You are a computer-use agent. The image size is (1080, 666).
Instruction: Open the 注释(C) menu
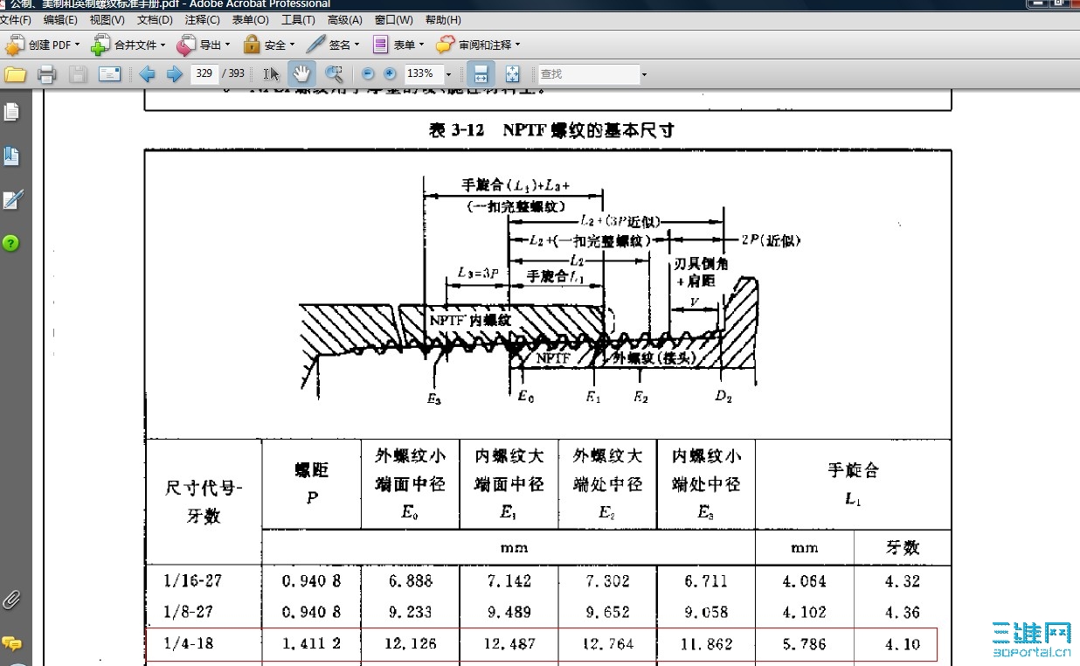(202, 20)
